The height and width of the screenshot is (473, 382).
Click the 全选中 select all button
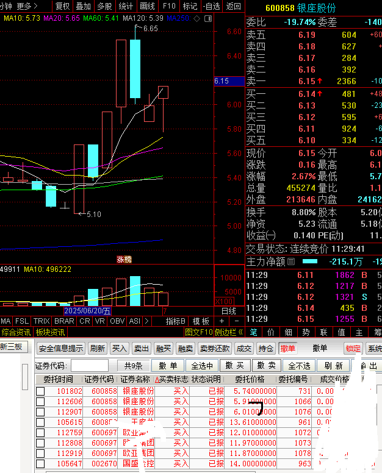(202, 366)
